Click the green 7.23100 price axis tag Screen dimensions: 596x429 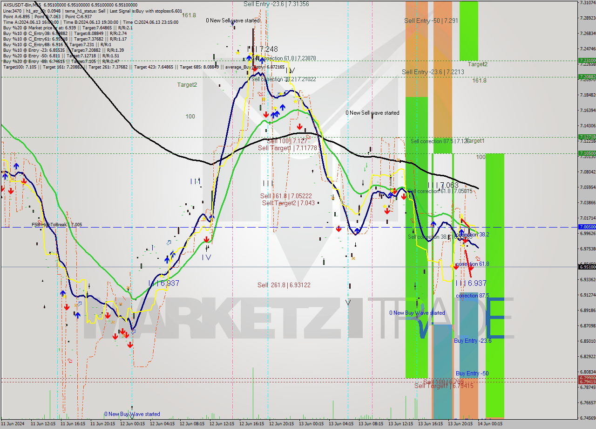[x=587, y=61]
